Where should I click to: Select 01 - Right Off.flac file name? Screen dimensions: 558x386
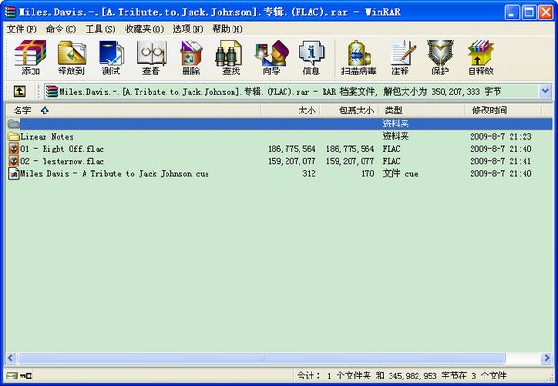tap(62, 149)
